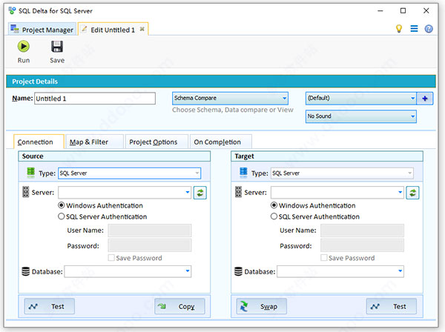Click the blue Target database type icon
The image size is (445, 332).
243,173
